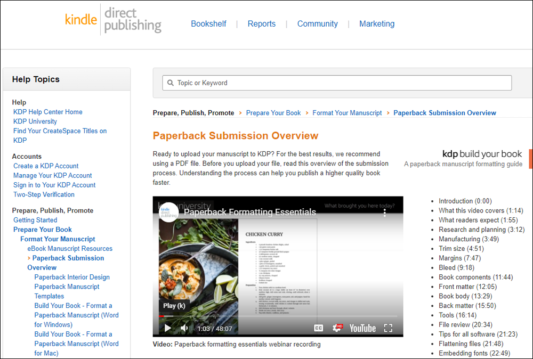Select Paperback Submission Overview in the sidebar
This screenshot has width=533, height=359.
pyautogui.click(x=66, y=263)
